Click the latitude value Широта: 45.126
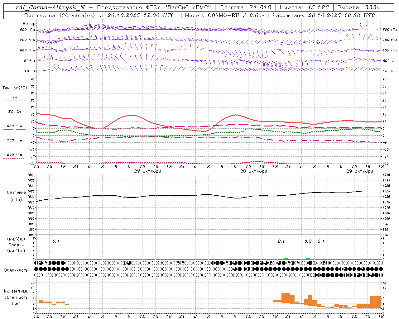399x319 pixels. [304, 8]
